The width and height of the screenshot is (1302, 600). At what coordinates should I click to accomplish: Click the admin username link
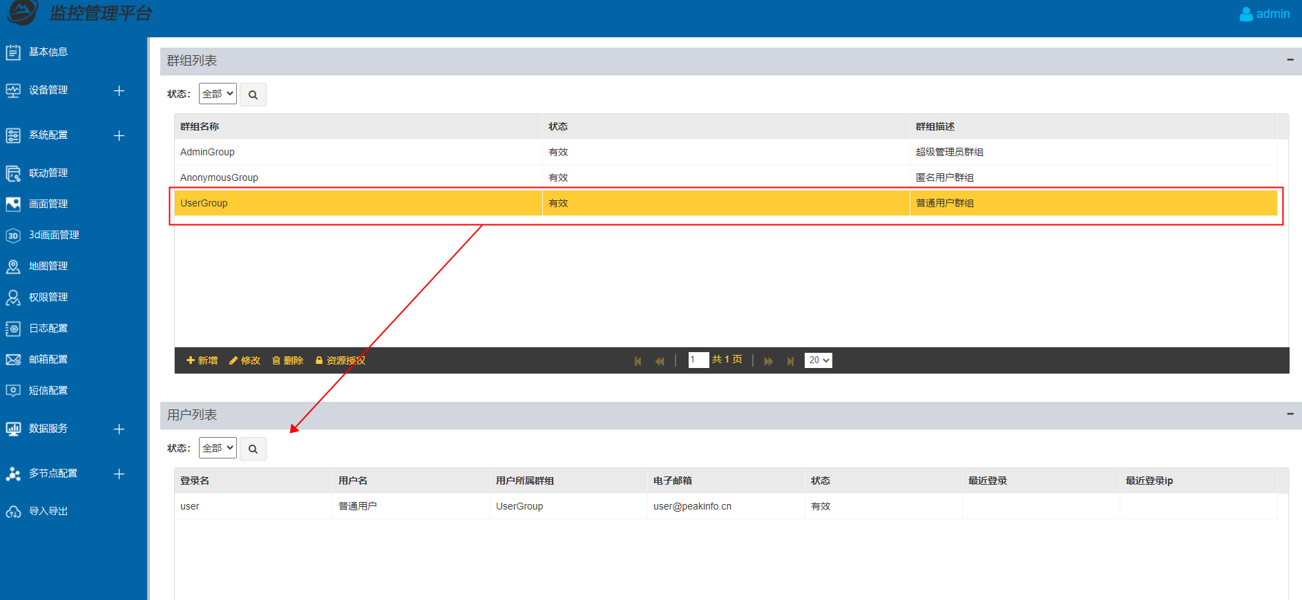tap(1273, 14)
